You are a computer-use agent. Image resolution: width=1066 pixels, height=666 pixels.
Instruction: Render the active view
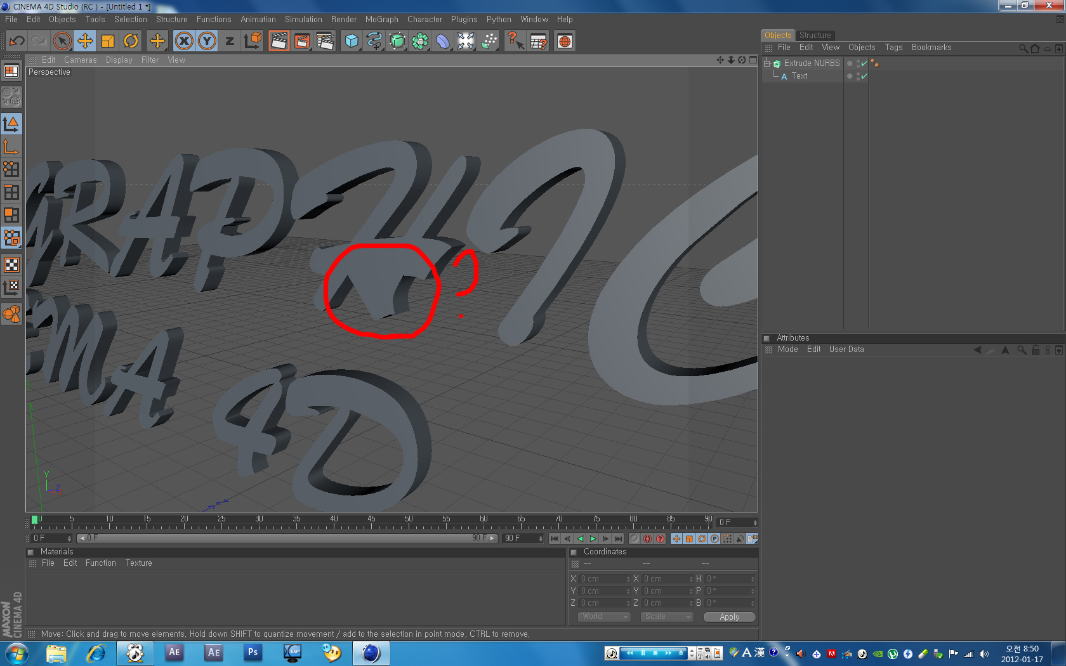[279, 41]
